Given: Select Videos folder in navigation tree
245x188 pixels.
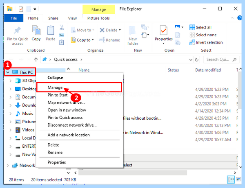Looking at the screenshot, I should pos(28,130).
